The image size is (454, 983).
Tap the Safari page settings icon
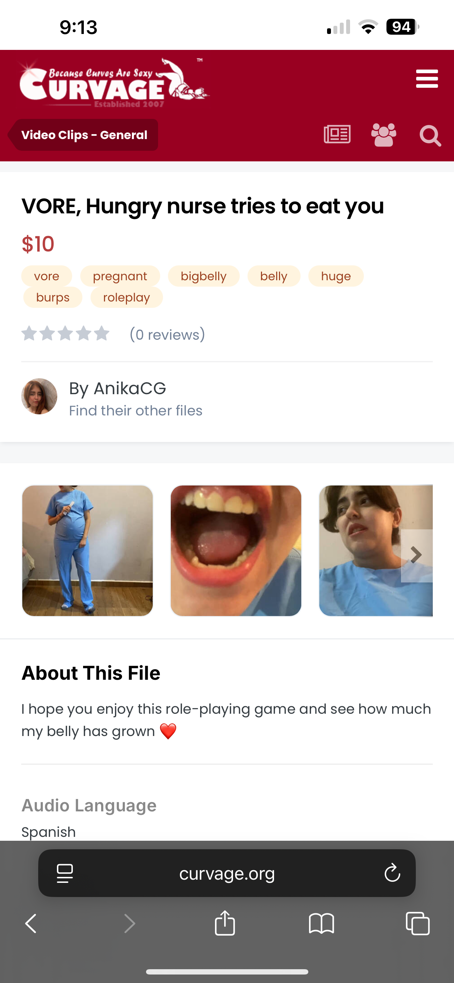(x=65, y=873)
